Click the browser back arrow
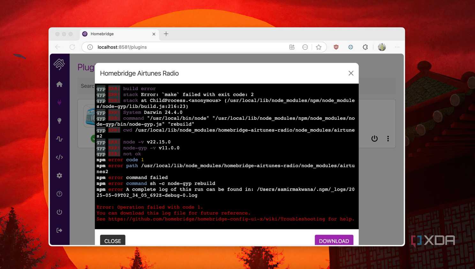 tap(58, 47)
